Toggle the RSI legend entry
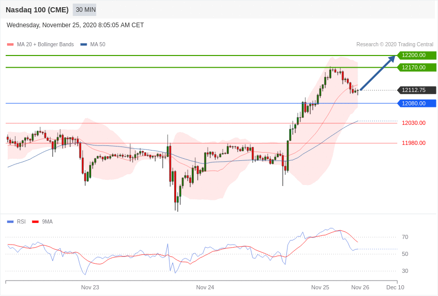This screenshot has height=296, width=438. pyautogui.click(x=21, y=222)
